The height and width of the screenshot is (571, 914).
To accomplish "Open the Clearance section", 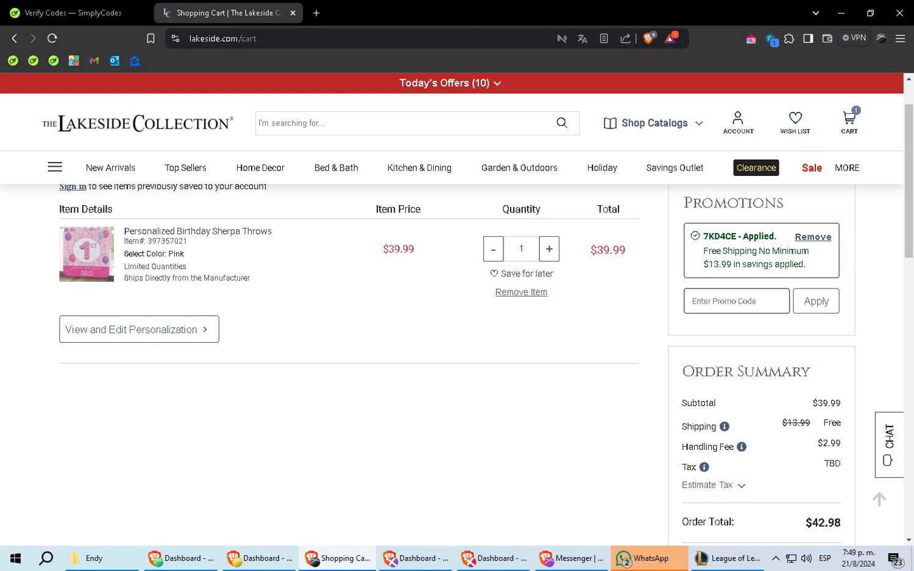I will [x=756, y=168].
